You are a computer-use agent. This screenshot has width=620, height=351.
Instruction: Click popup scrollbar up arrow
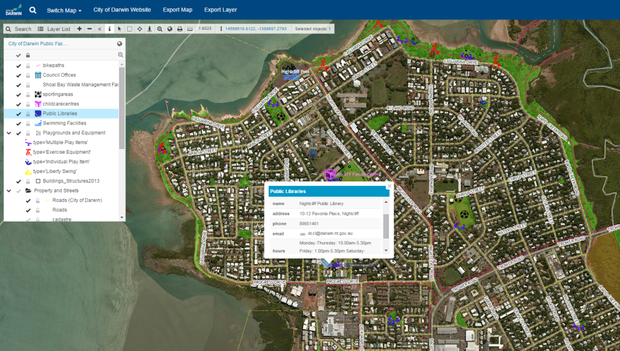[386, 202]
